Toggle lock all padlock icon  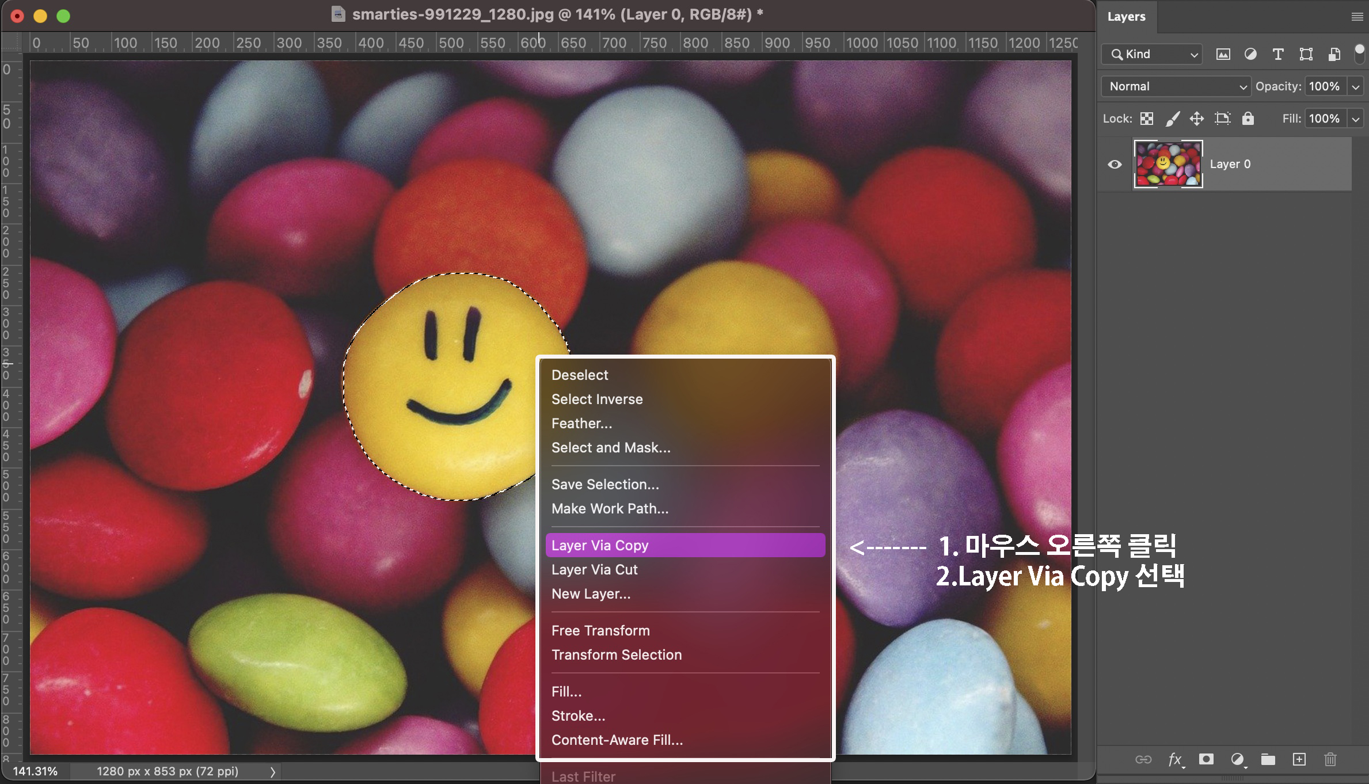(x=1248, y=119)
